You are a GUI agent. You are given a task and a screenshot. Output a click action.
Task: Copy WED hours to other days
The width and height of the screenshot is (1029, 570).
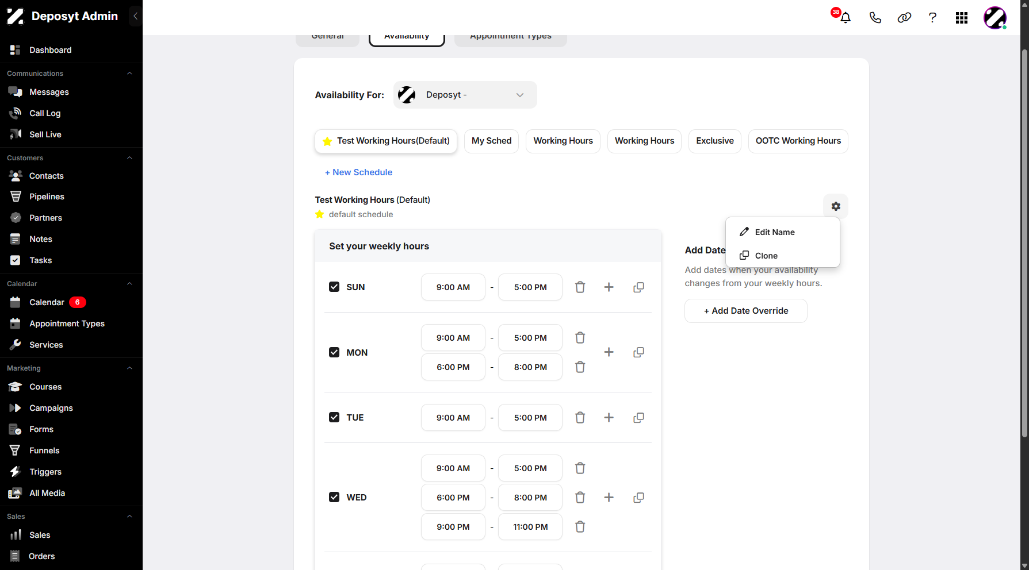tap(638, 498)
